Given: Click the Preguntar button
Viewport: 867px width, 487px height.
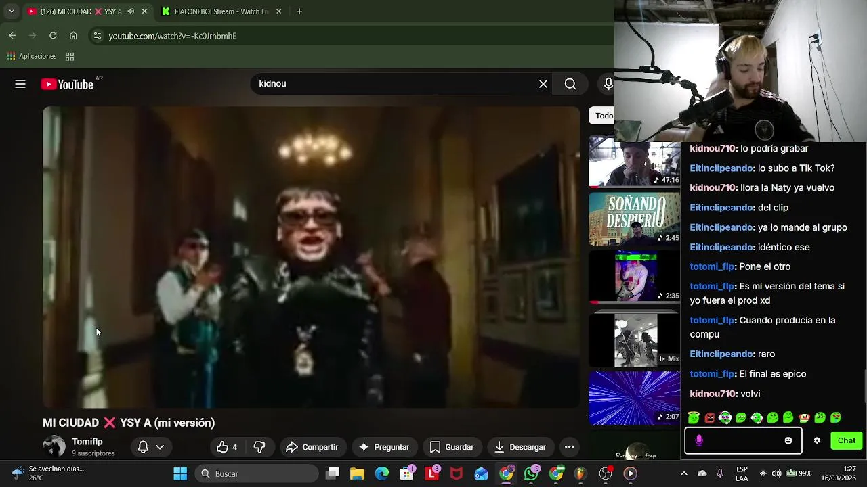Looking at the screenshot, I should click(384, 447).
